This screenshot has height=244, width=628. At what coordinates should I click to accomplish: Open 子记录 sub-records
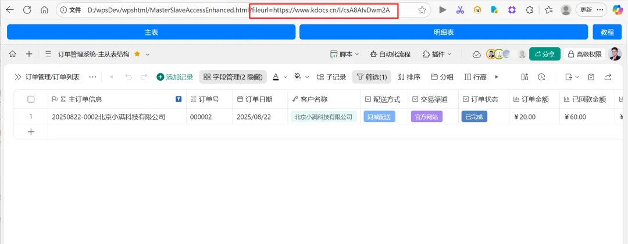pos(331,77)
